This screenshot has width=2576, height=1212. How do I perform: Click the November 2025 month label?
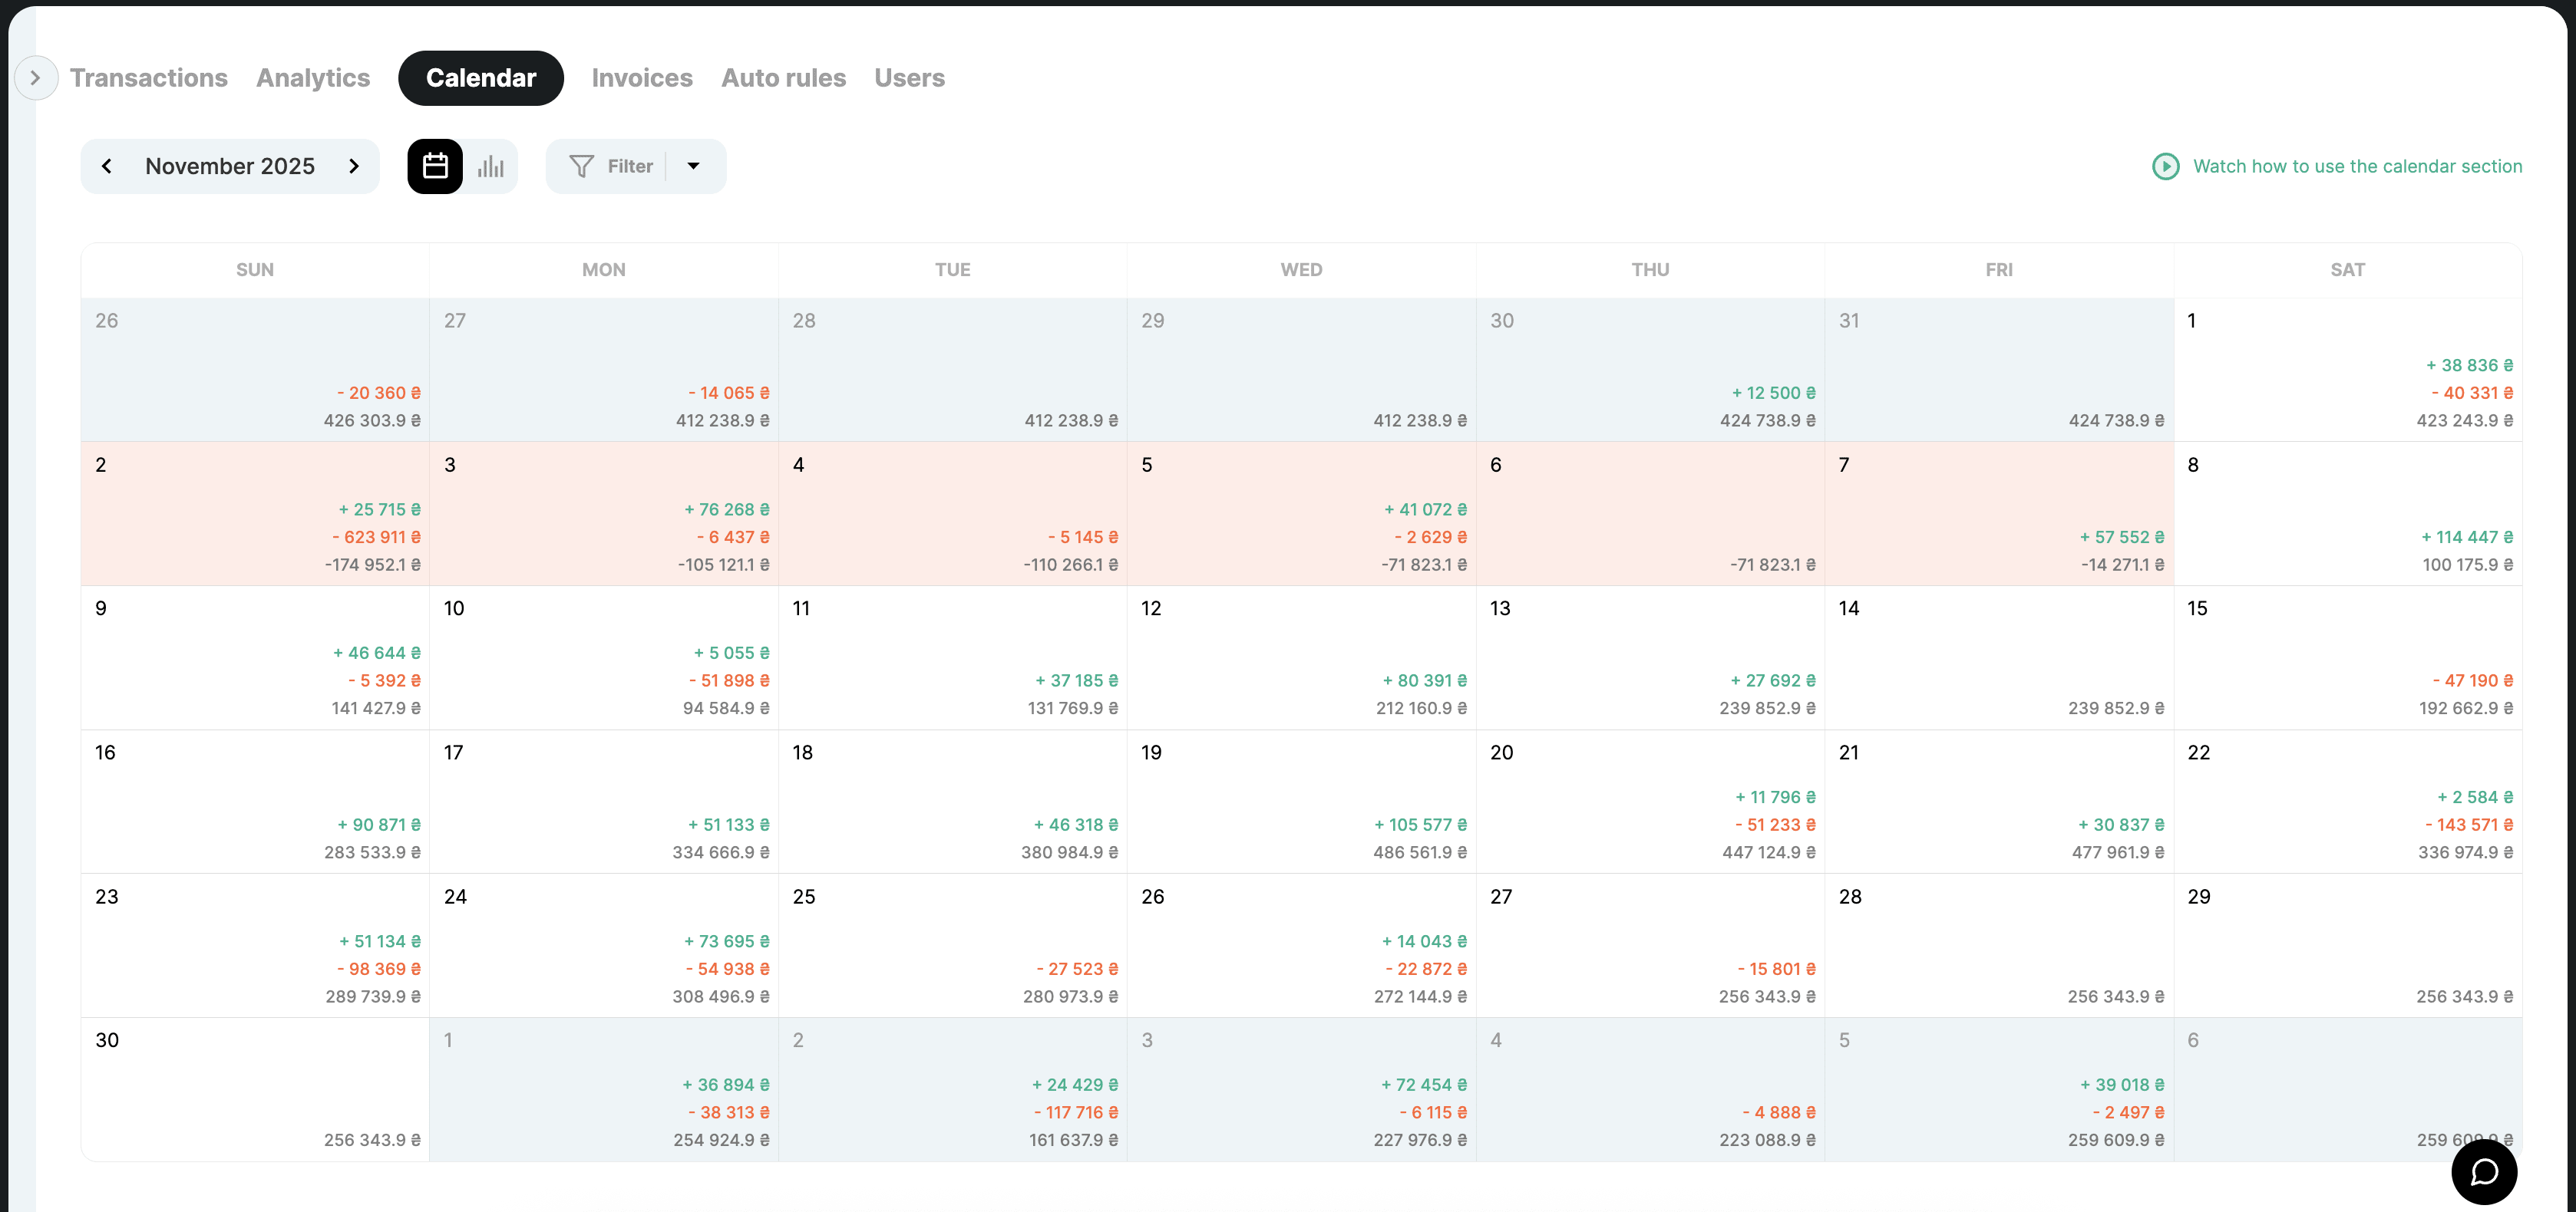(x=230, y=166)
